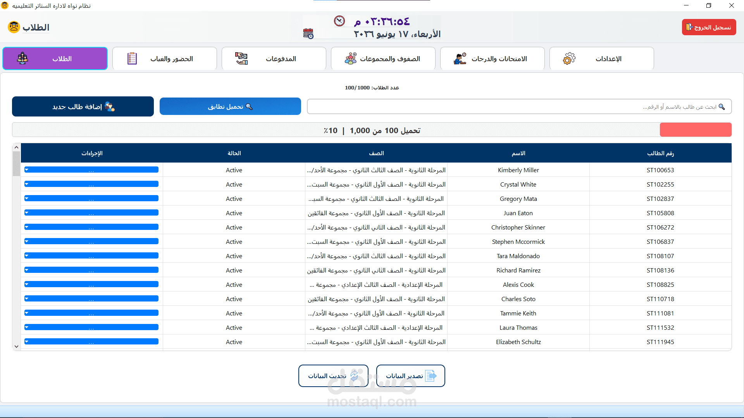The width and height of the screenshot is (744, 418).
Task: Open actions dropdown for Stephen Mccormick
Action: tap(91, 241)
